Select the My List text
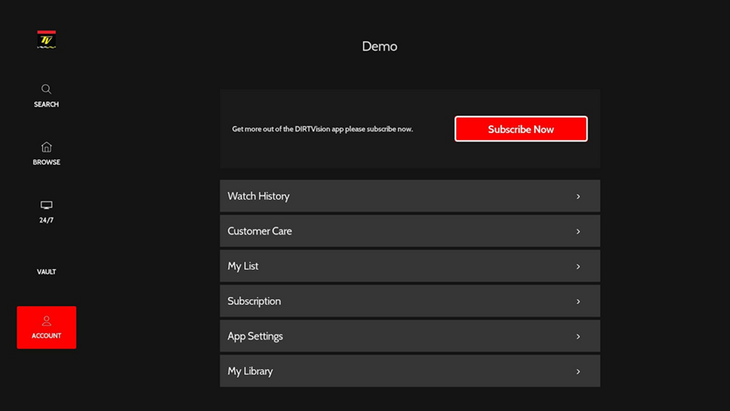 point(243,266)
